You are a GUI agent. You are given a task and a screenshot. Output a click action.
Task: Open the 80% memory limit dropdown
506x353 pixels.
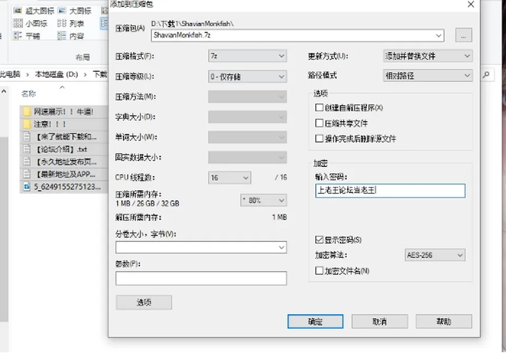pos(264,200)
